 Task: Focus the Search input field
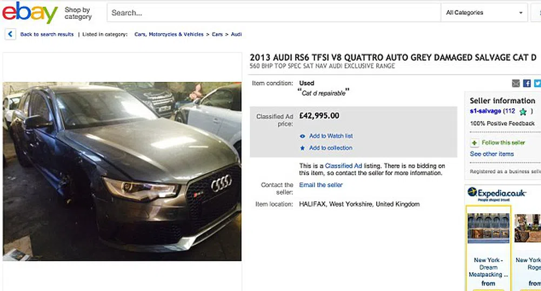pyautogui.click(x=273, y=13)
